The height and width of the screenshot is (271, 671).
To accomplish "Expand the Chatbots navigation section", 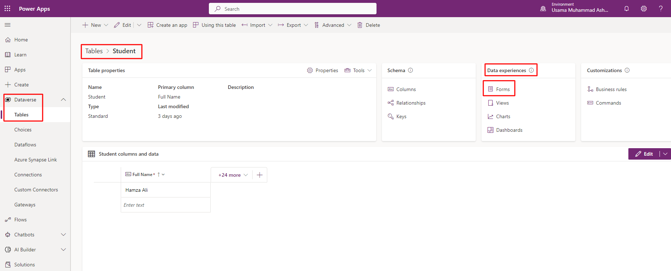I will (x=63, y=235).
